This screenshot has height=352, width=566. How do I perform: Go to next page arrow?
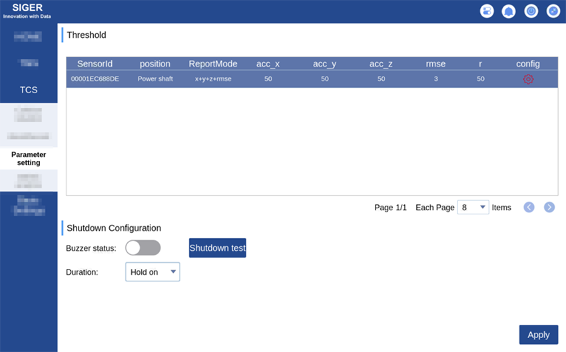click(x=549, y=207)
